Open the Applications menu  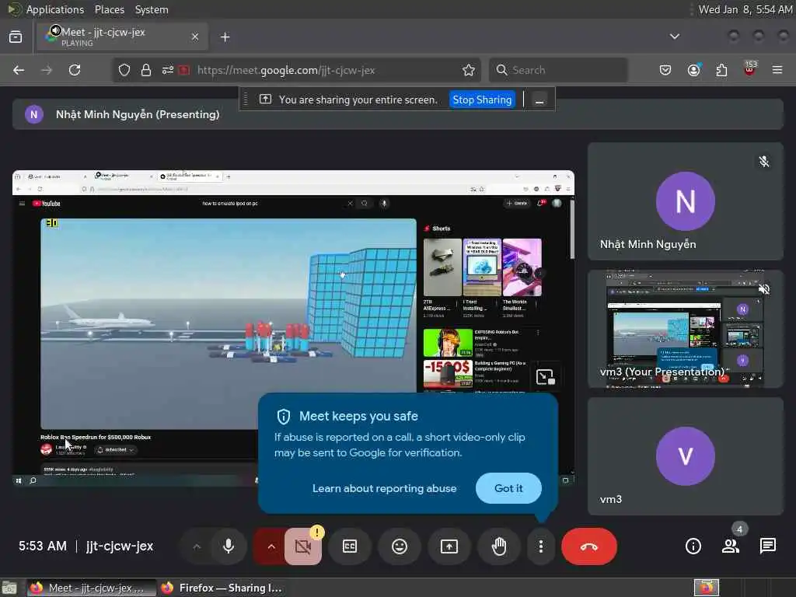(x=55, y=9)
